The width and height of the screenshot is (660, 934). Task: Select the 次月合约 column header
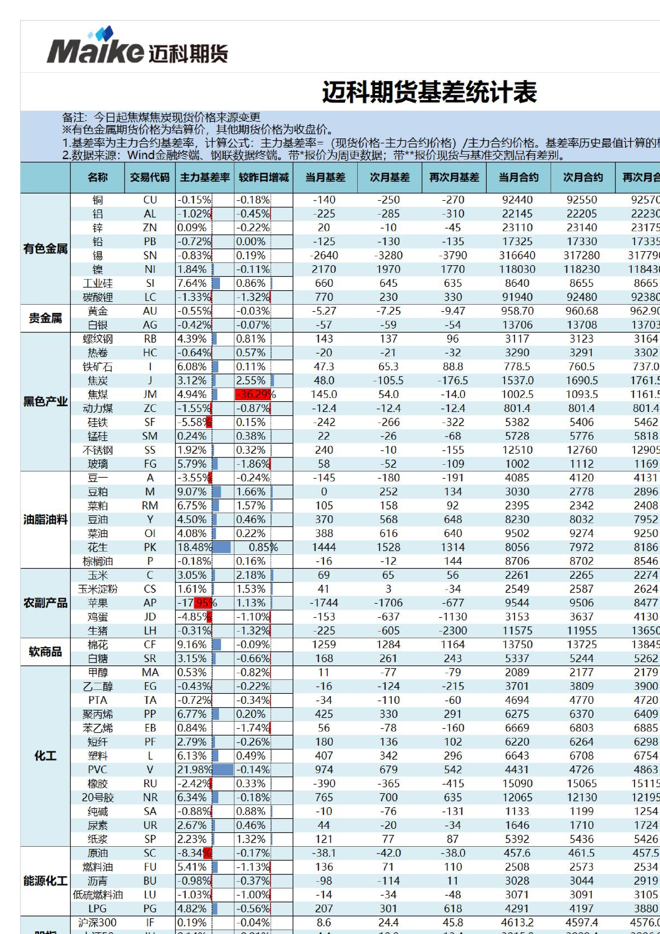pos(583,177)
